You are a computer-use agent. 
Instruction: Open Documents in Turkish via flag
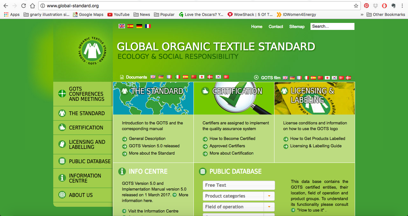[226, 77]
